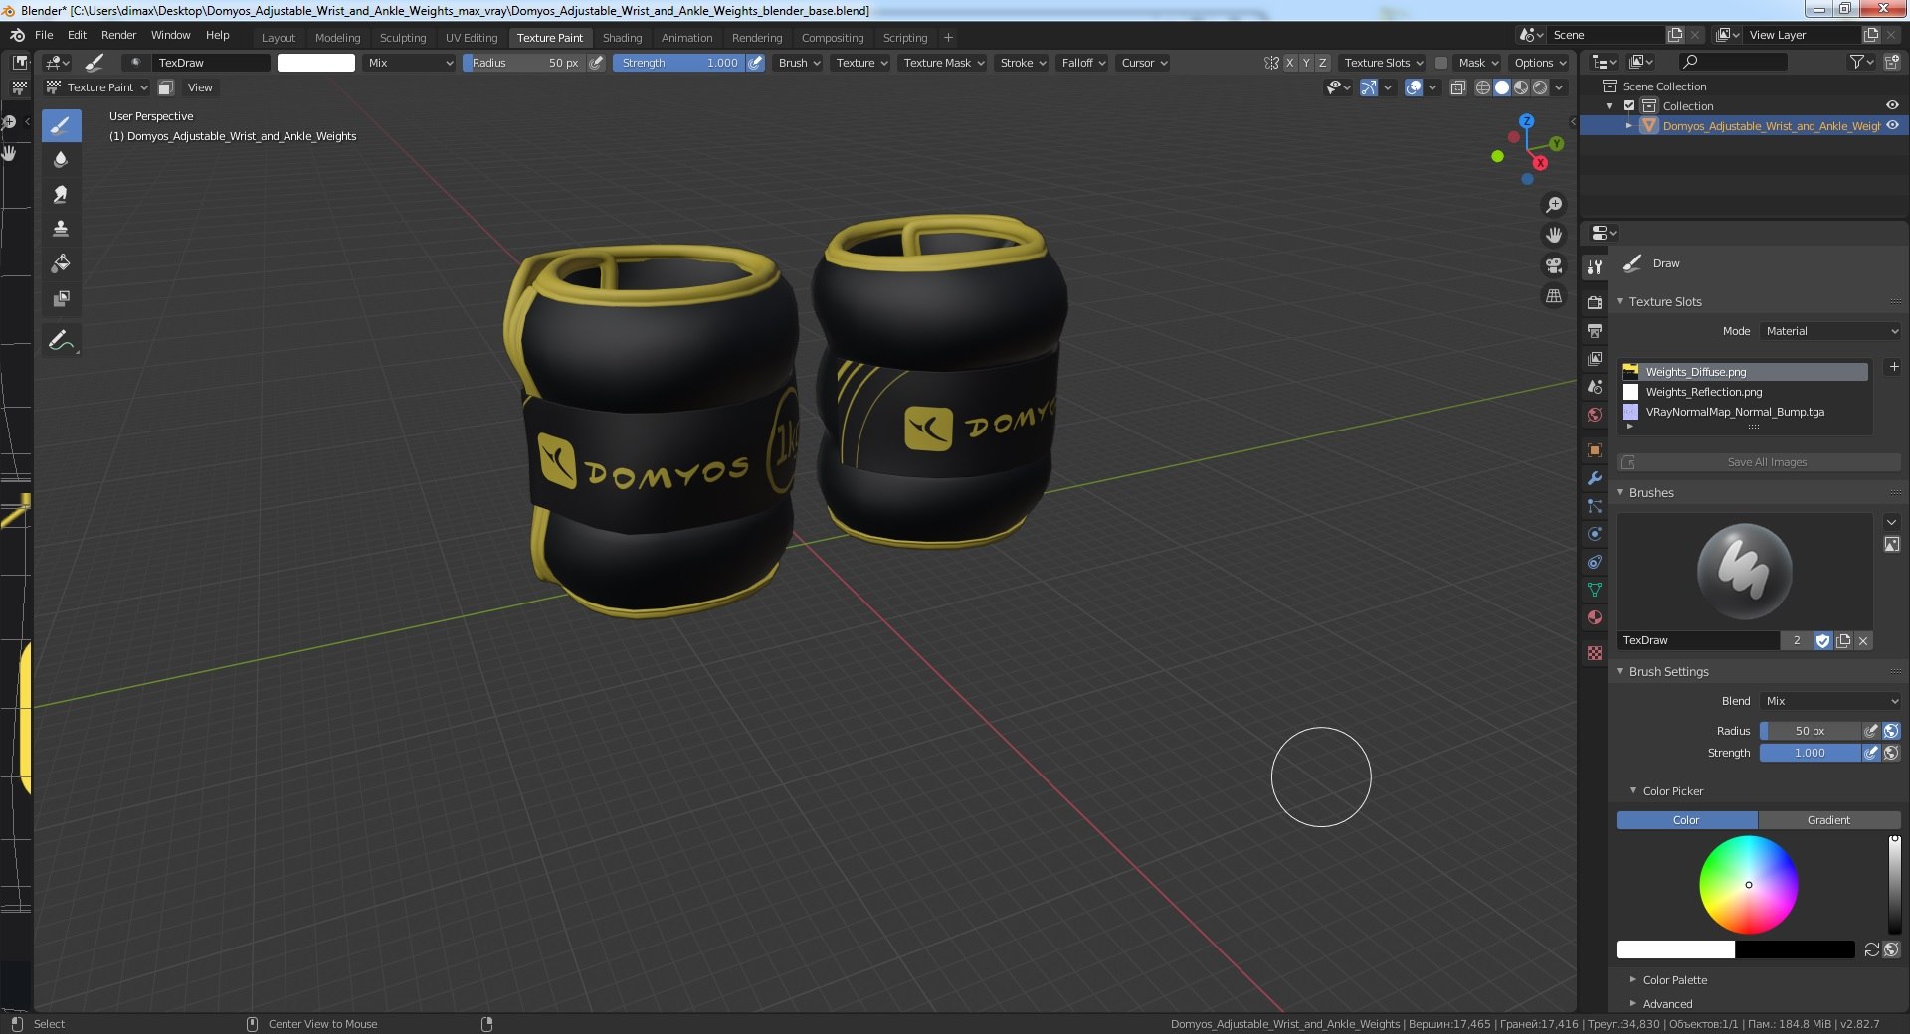Toggle Y axis symmetry
The width and height of the screenshot is (1910, 1034).
click(1306, 63)
